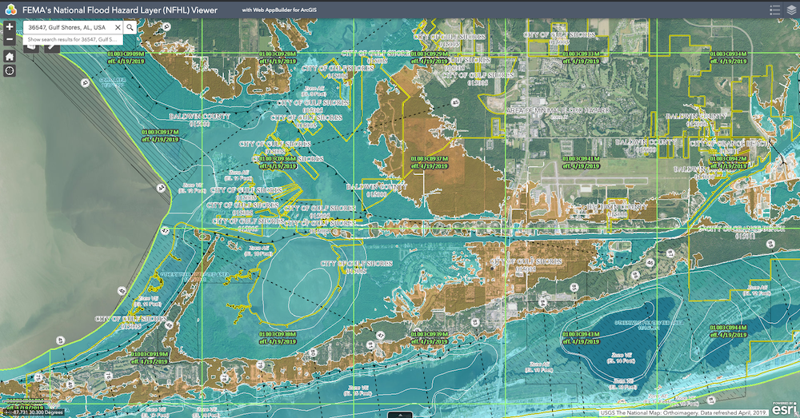
Task: Click the USGS National Map attribution text
Action: coord(684,413)
